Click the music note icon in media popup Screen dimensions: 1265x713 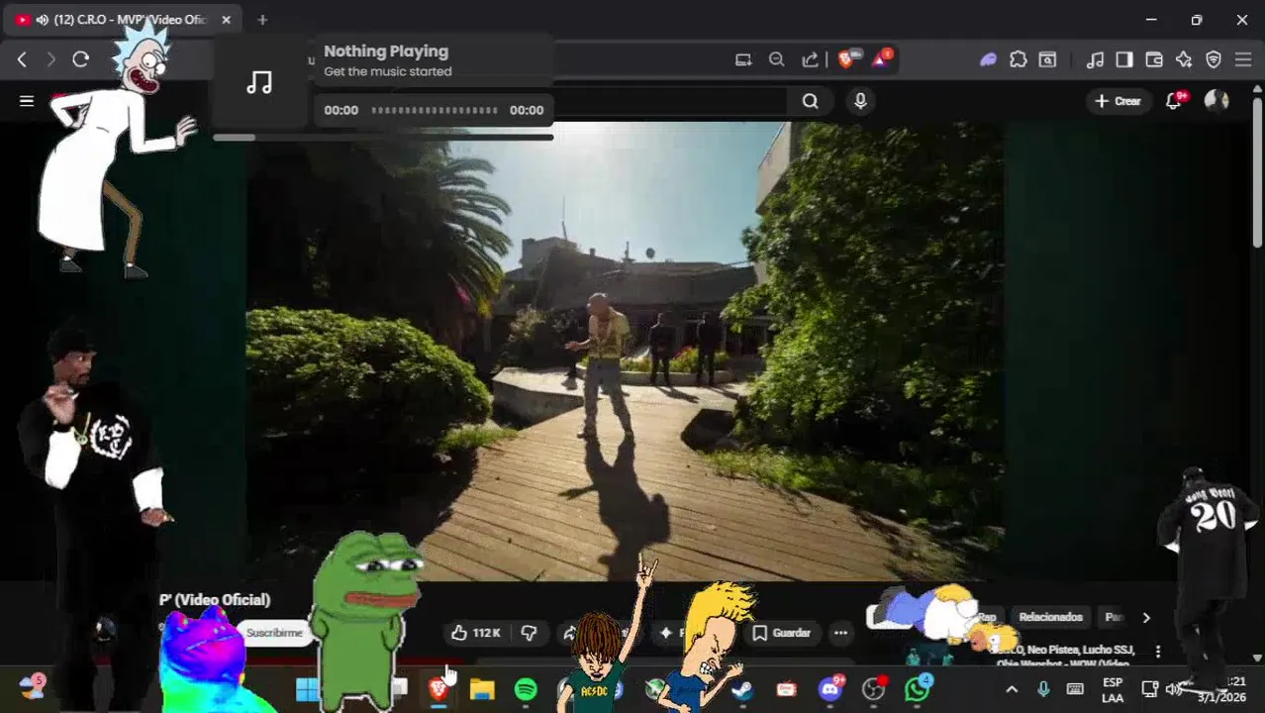259,82
